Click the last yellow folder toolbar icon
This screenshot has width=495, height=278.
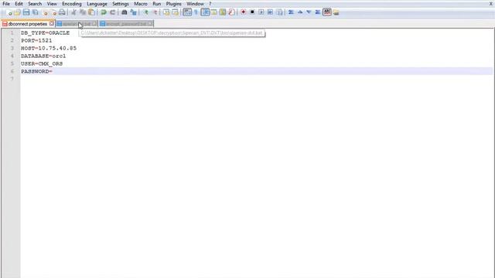[336, 12]
